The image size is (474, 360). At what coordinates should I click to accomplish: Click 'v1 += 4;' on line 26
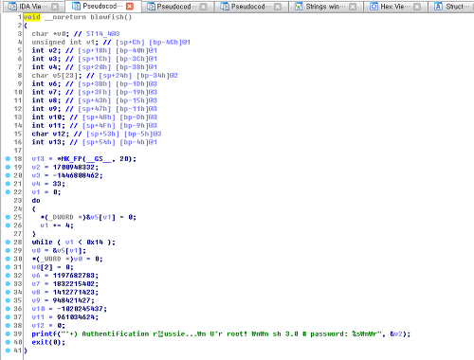click(57, 225)
